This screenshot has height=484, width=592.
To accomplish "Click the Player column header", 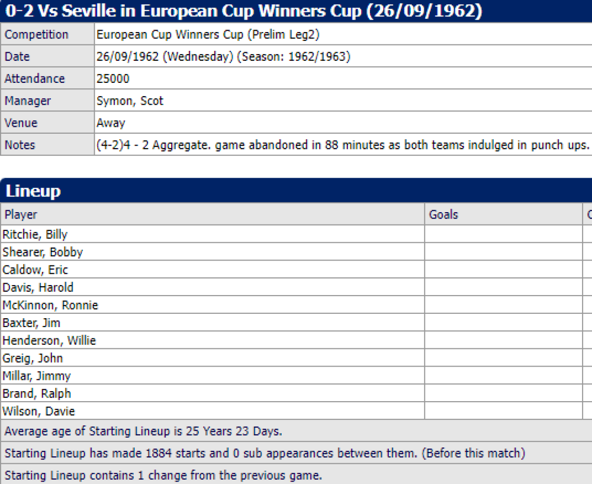I will (21, 215).
